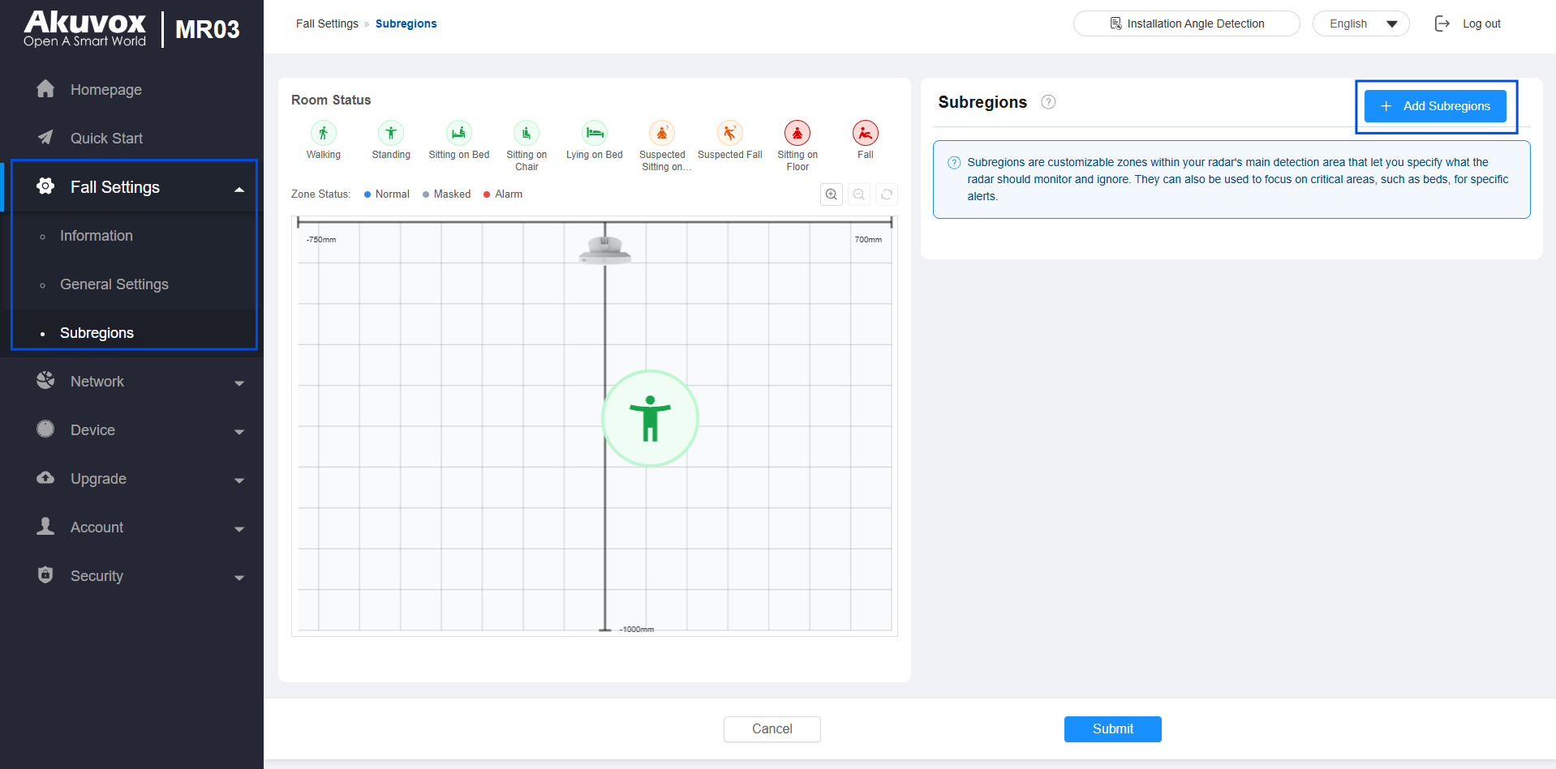Click the Log out icon
1556x769 pixels.
(x=1442, y=23)
